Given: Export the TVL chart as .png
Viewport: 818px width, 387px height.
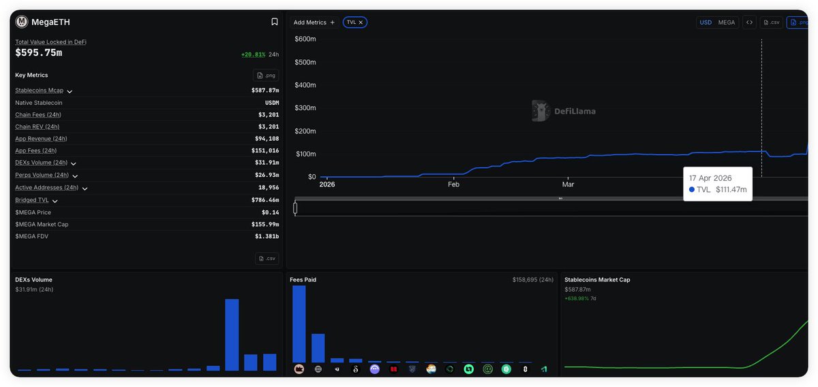Looking at the screenshot, I should click(798, 22).
